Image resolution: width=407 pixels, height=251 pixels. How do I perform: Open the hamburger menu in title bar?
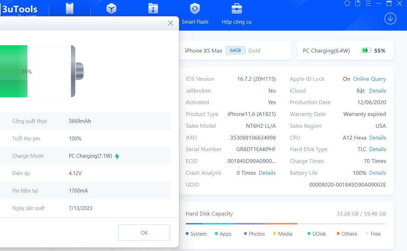click(368, 3)
